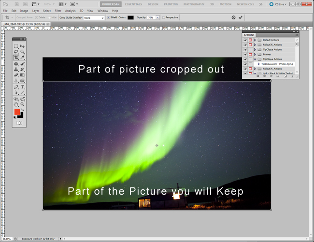Toggle the Default Actions set checkmark

point(245,40)
